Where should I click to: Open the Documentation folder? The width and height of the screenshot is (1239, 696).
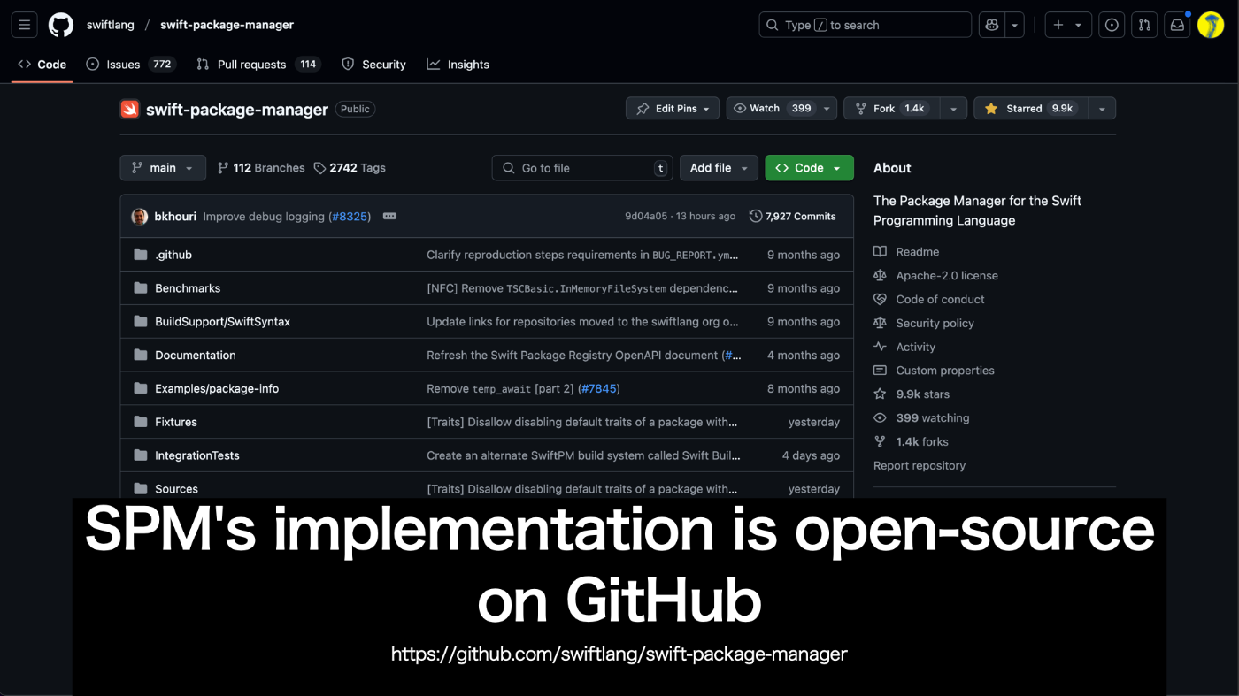coord(196,356)
